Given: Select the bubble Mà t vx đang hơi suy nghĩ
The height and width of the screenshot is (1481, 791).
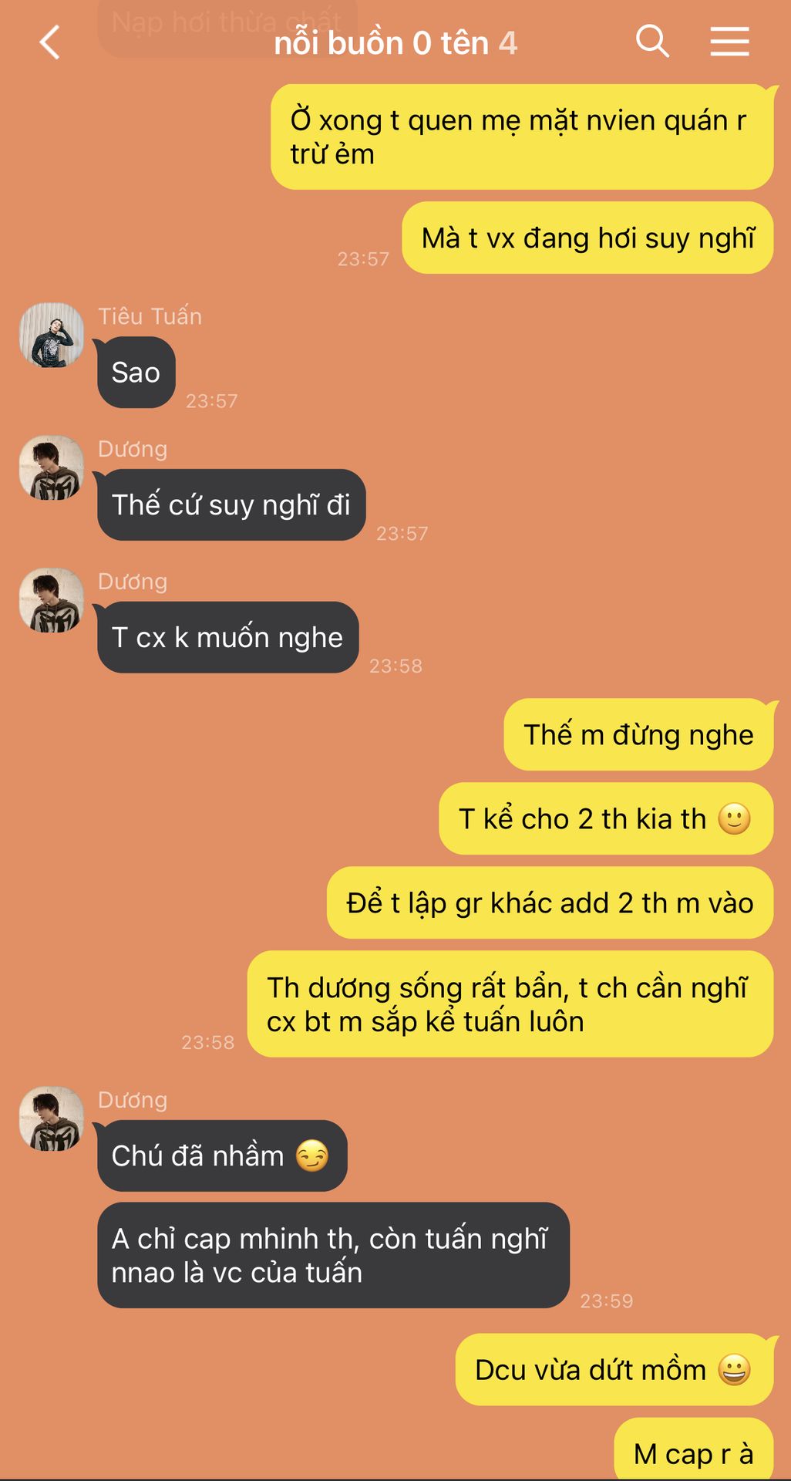Looking at the screenshot, I should coord(587,238).
